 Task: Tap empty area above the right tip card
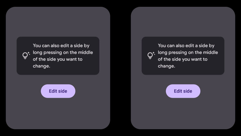183,22
